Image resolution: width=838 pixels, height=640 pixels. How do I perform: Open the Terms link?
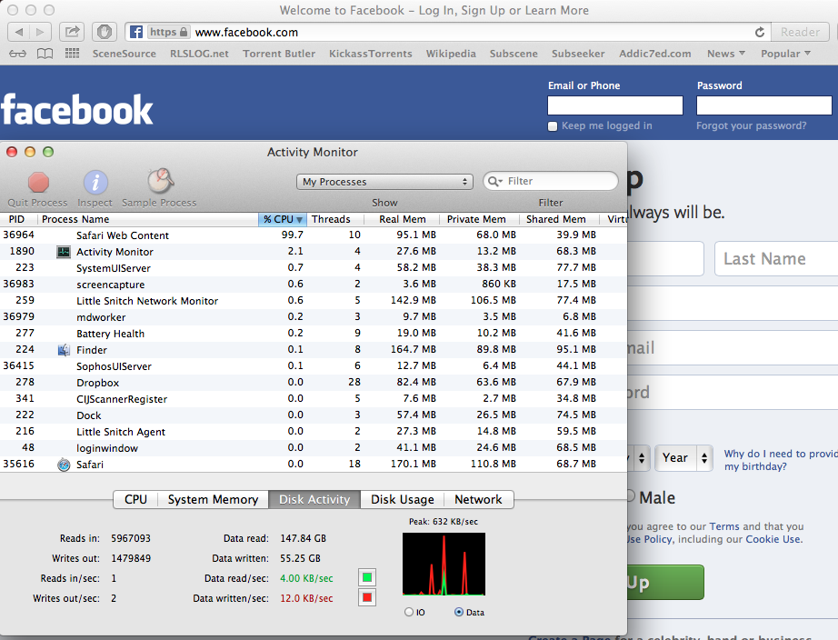click(724, 526)
